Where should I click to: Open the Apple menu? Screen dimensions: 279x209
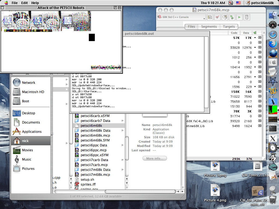coord(6,3)
